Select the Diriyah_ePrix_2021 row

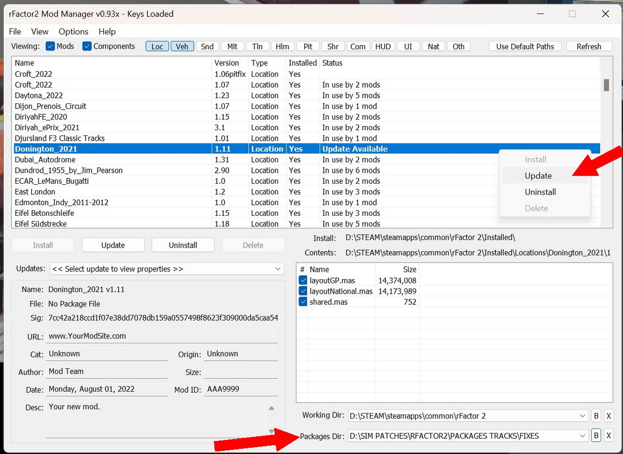click(x=306, y=128)
